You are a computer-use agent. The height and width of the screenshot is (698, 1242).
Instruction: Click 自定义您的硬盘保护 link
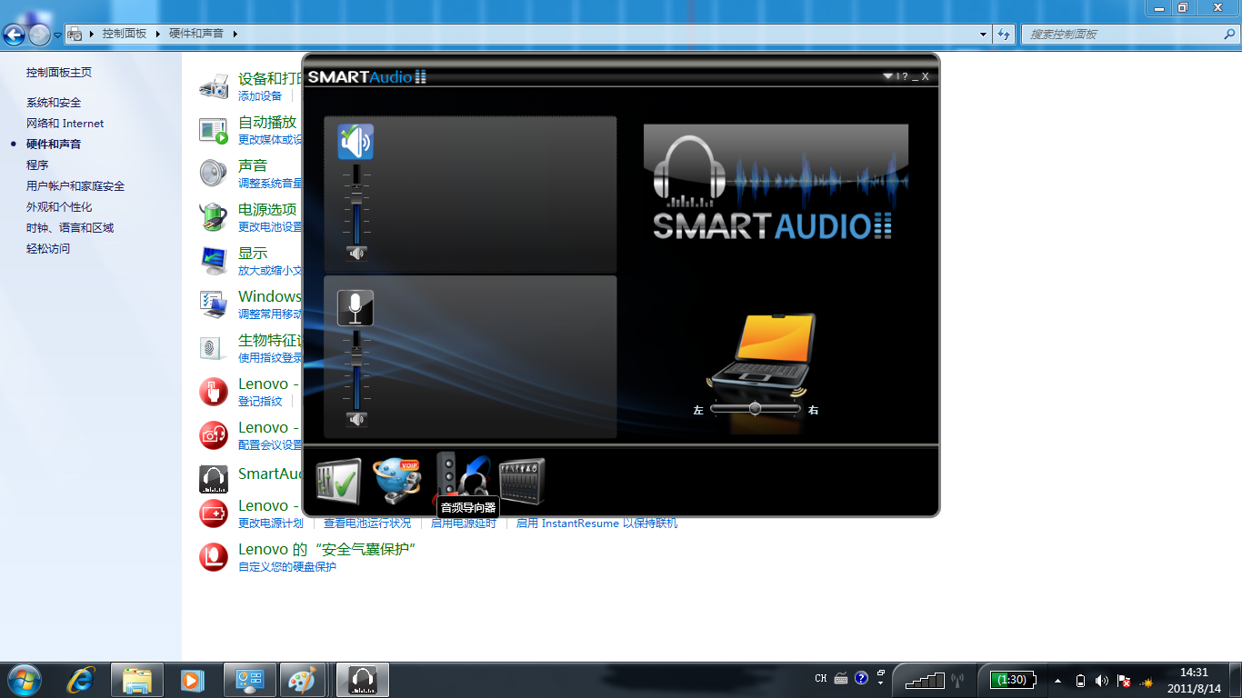click(287, 567)
